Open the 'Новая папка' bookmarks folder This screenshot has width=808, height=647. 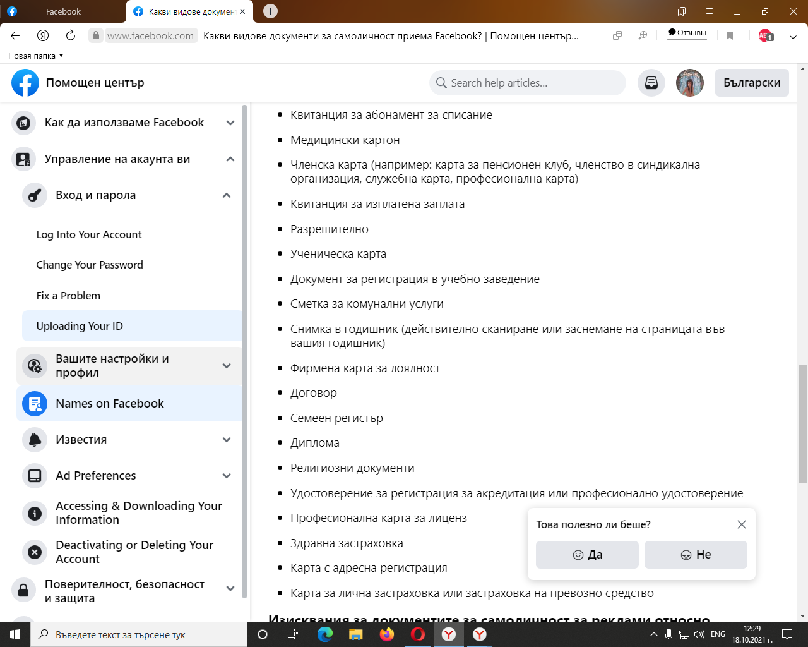click(x=36, y=56)
